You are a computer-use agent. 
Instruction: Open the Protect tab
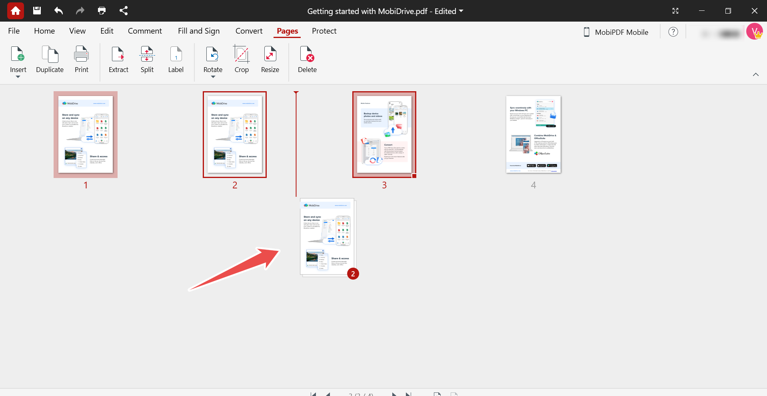(x=324, y=31)
